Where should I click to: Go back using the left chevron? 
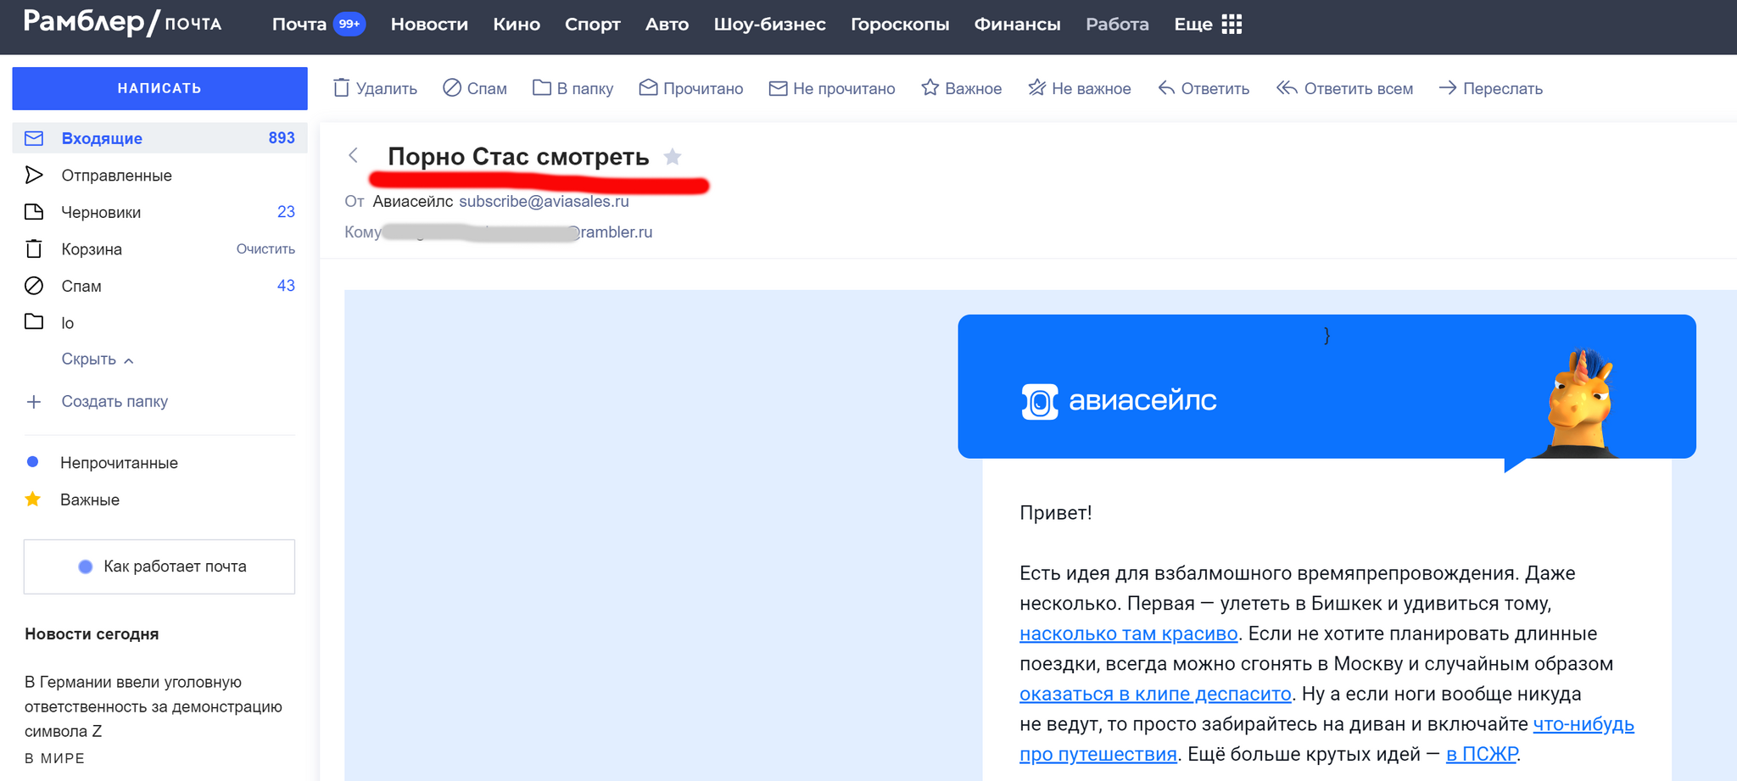[x=354, y=155]
